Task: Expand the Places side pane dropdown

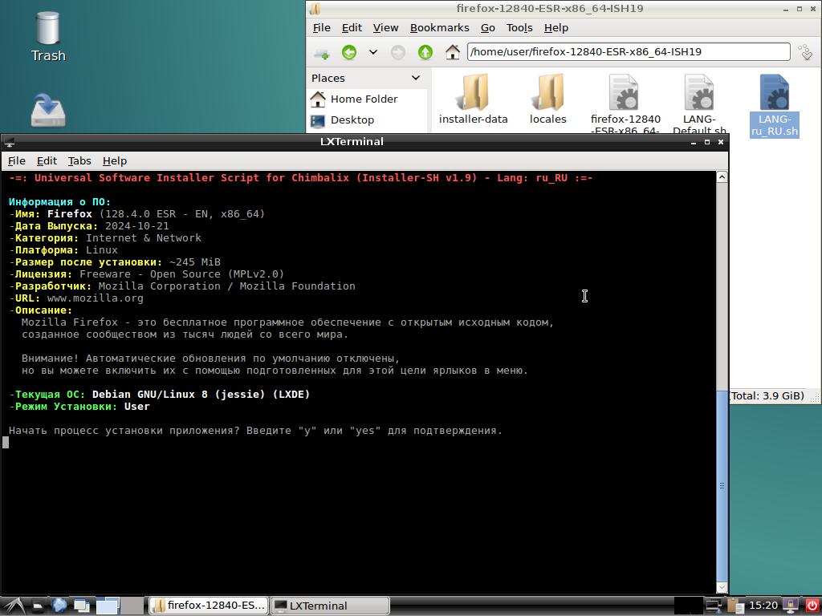Action: pyautogui.click(x=416, y=78)
